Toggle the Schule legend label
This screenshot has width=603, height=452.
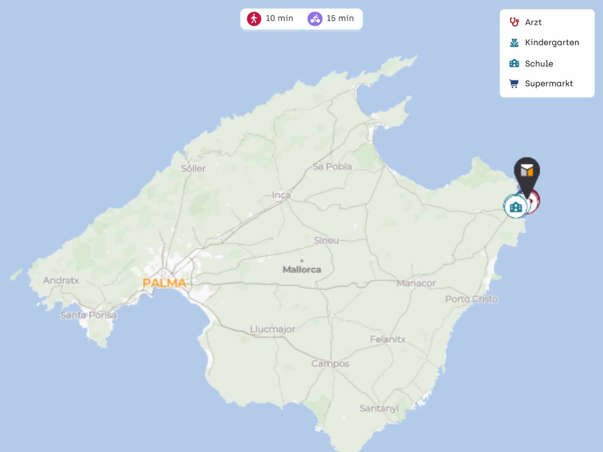539,64
